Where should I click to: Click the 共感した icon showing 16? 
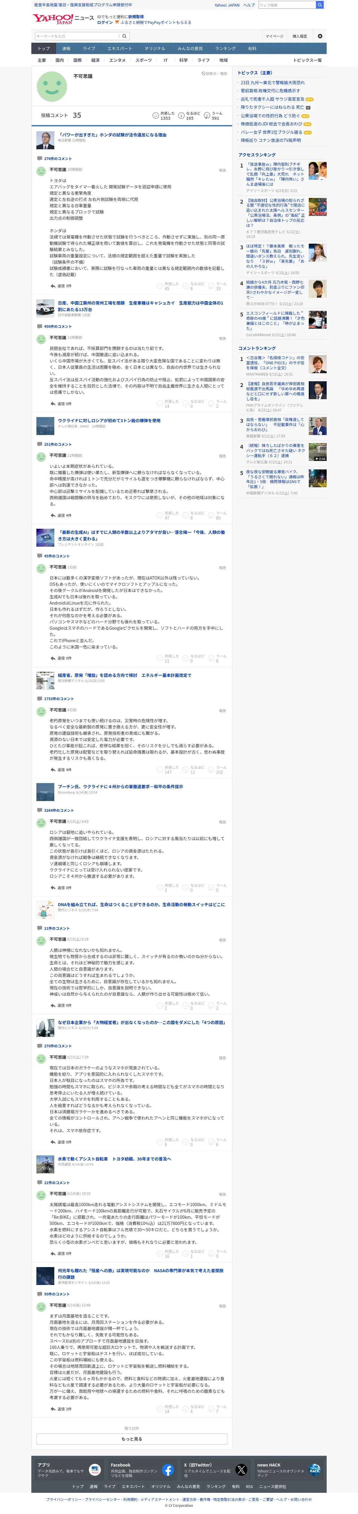pos(160,1253)
